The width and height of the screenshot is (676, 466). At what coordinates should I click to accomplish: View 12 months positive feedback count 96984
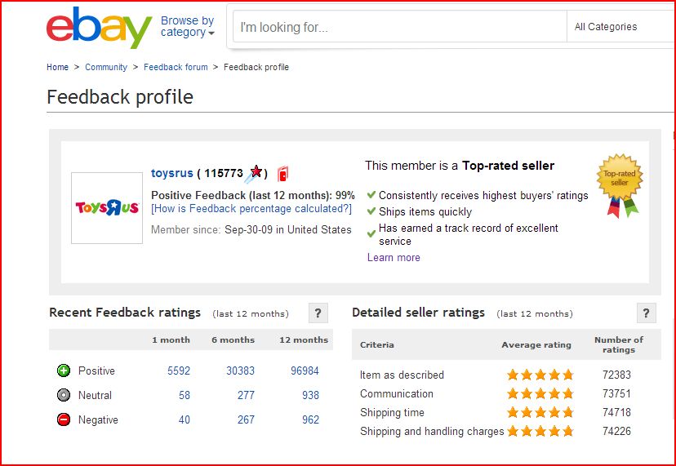[305, 371]
